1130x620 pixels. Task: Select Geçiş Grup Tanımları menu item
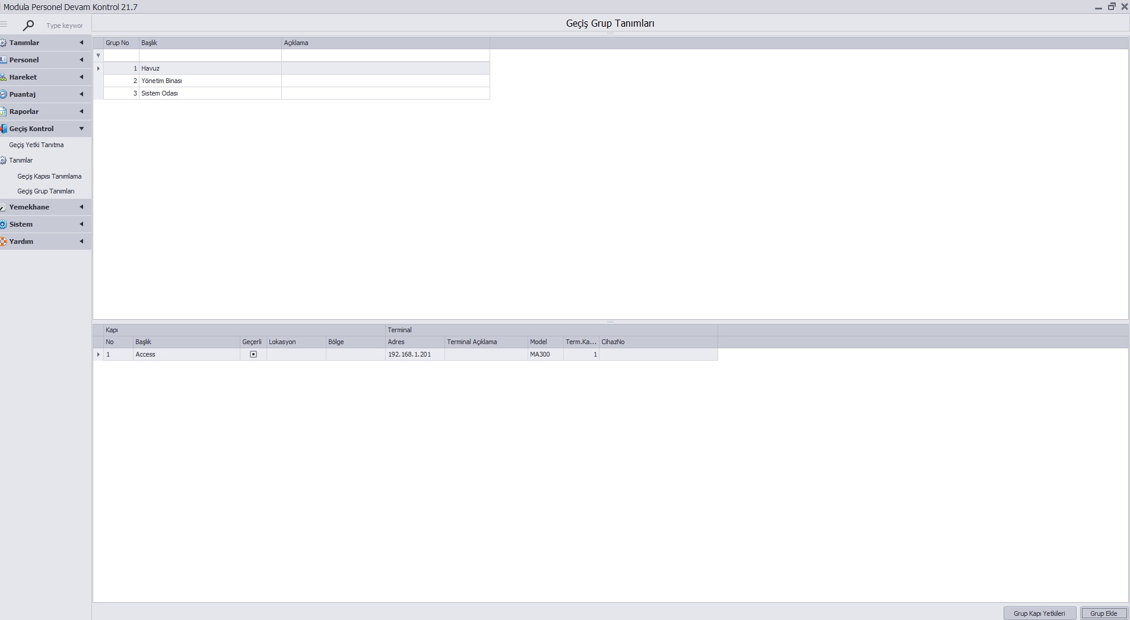point(46,191)
